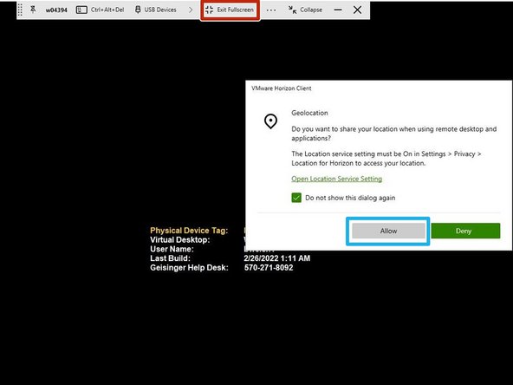Screen dimensions: 513x385
Task: Minimize the remote desktop window
Action: click(338, 10)
